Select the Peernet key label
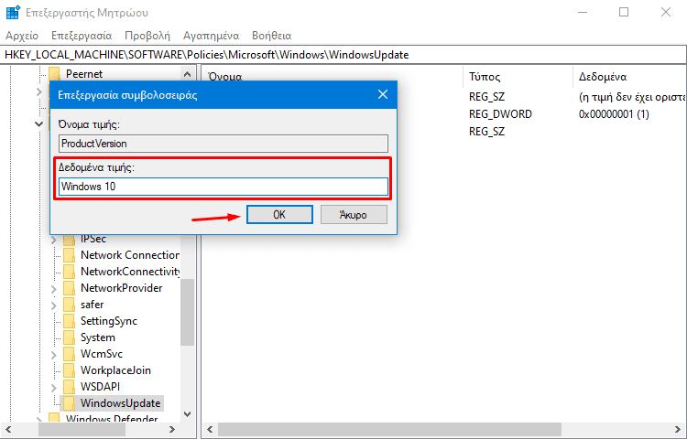The width and height of the screenshot is (687, 439). (84, 73)
